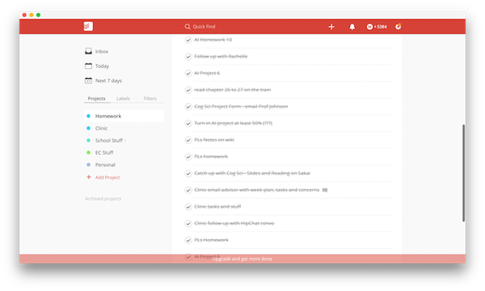The image size is (485, 291).
Task: Open task text PLs Notes on wiki
Action: tap(214, 139)
